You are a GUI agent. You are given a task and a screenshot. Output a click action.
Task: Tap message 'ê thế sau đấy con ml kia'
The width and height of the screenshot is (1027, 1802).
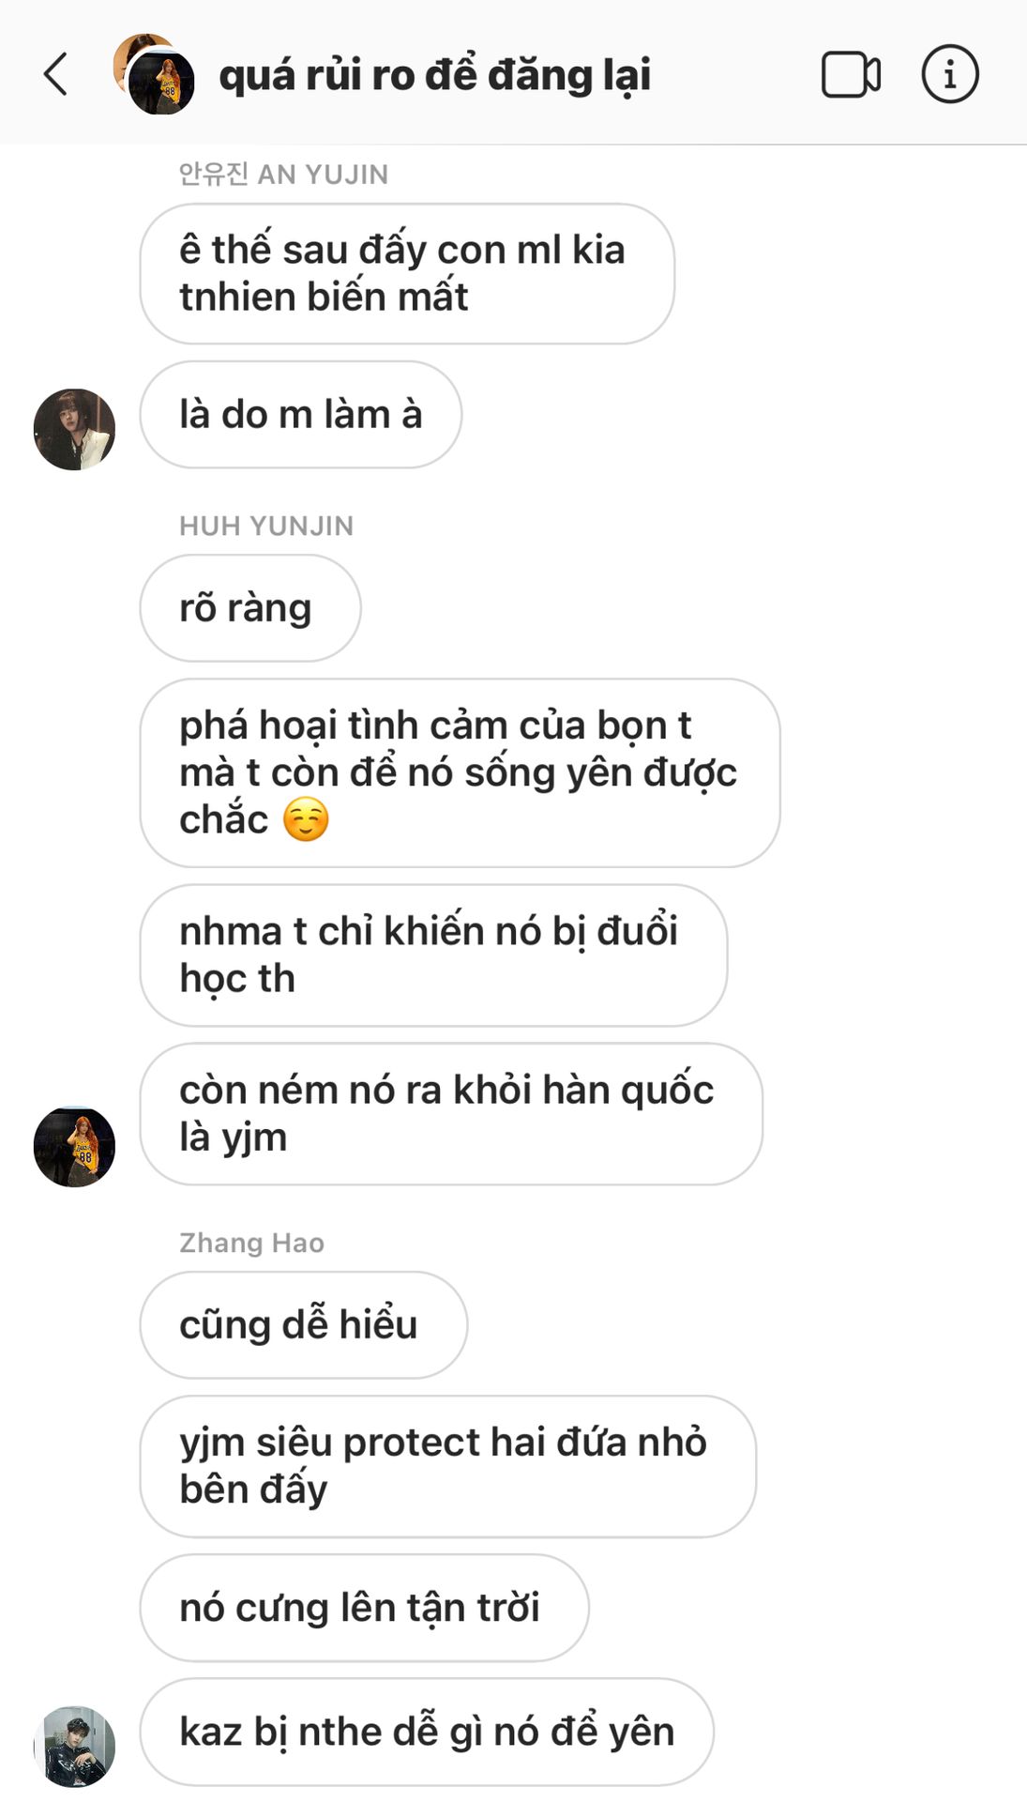coord(407,274)
